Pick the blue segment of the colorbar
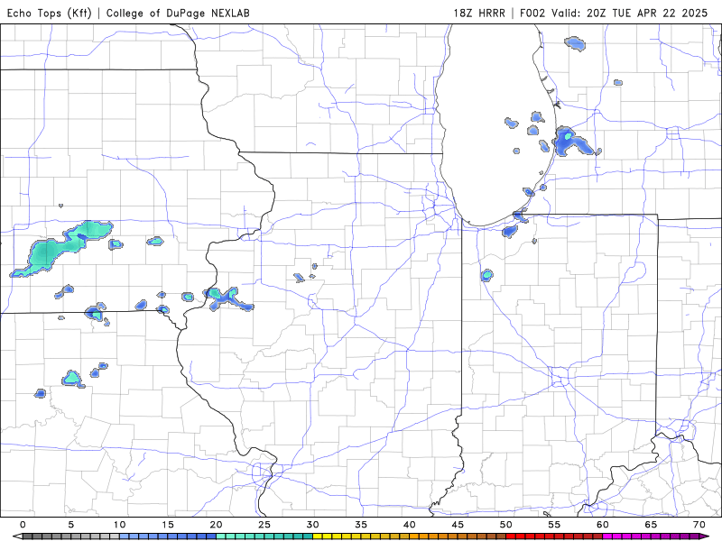Viewport: 722px width, 541px height. [x=168, y=536]
